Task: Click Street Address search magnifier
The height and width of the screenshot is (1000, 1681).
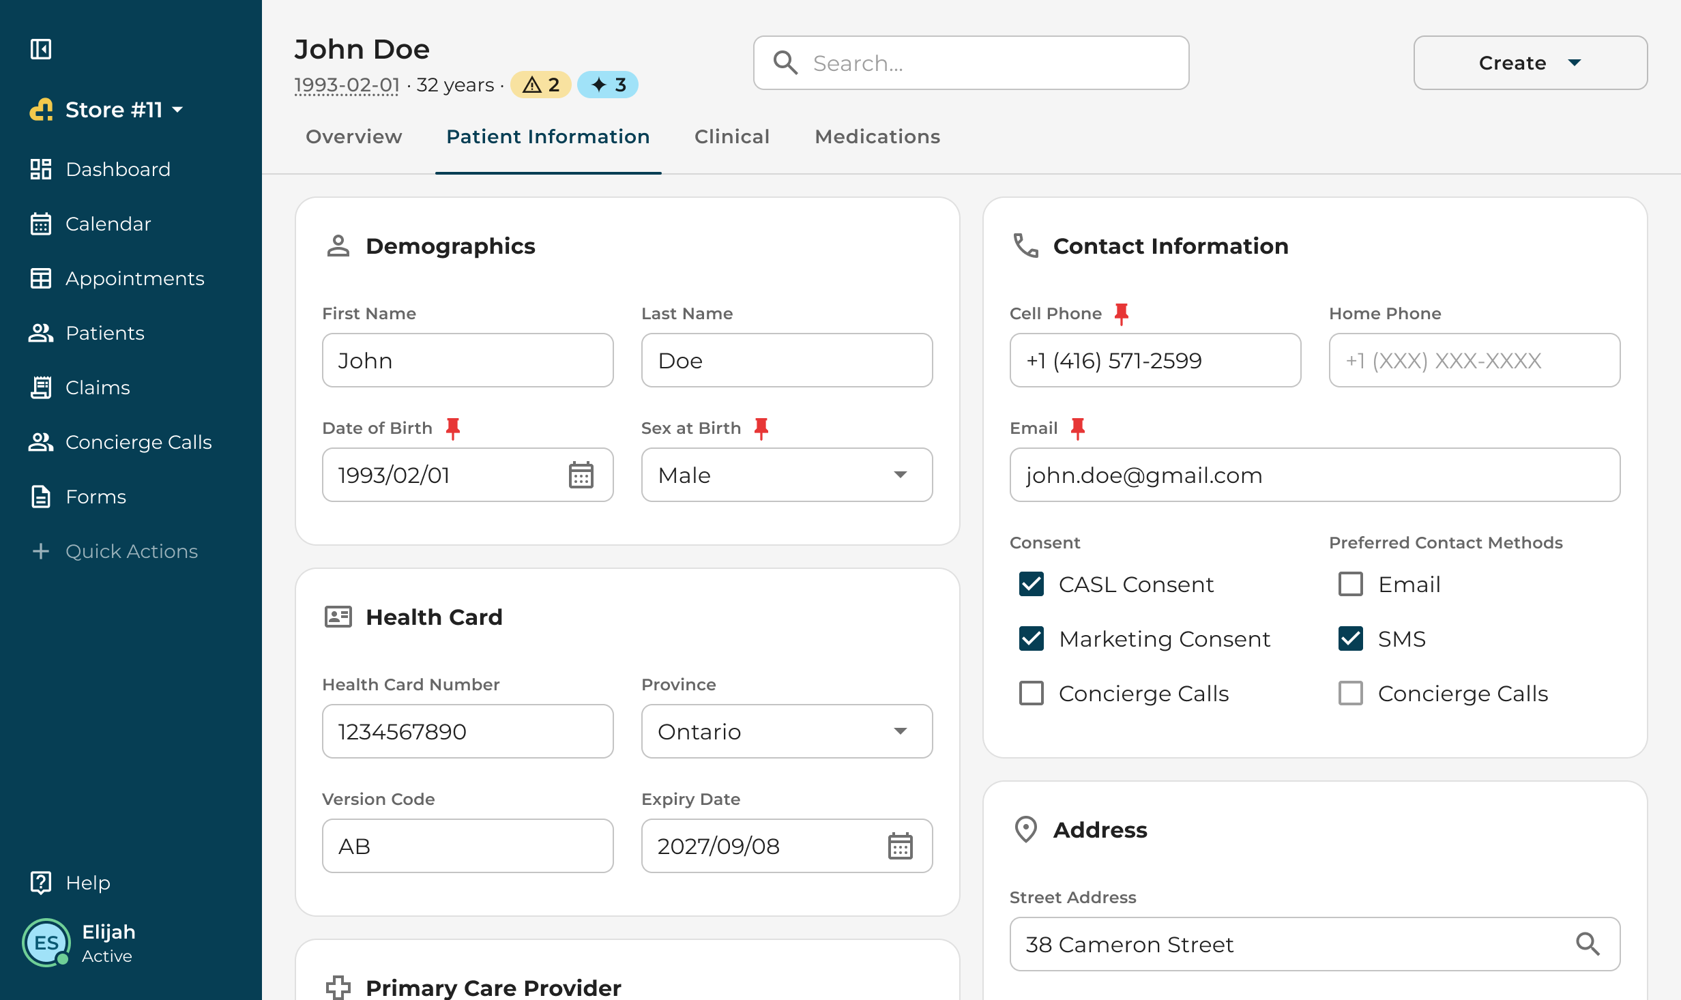Action: pos(1588,944)
